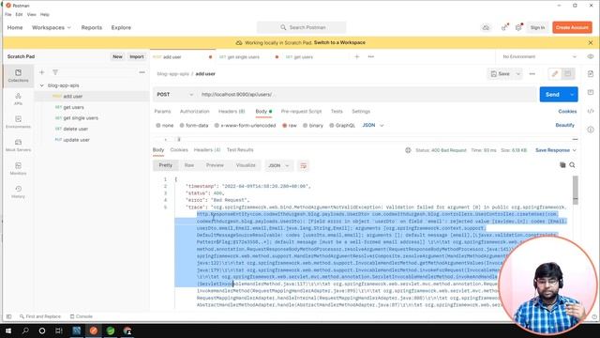This screenshot has width=600, height=338.
Task: Select the binary body radio
Action: [x=305, y=125]
